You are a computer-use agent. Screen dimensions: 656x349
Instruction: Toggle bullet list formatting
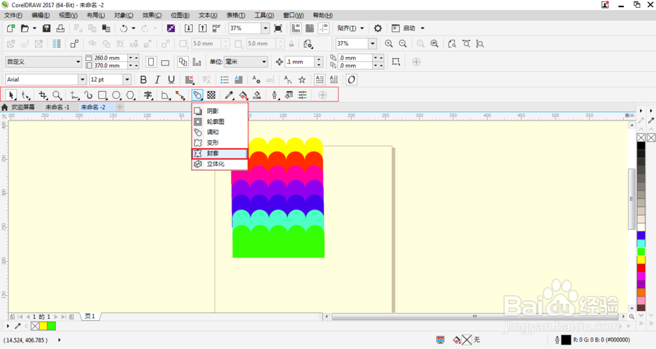point(224,79)
